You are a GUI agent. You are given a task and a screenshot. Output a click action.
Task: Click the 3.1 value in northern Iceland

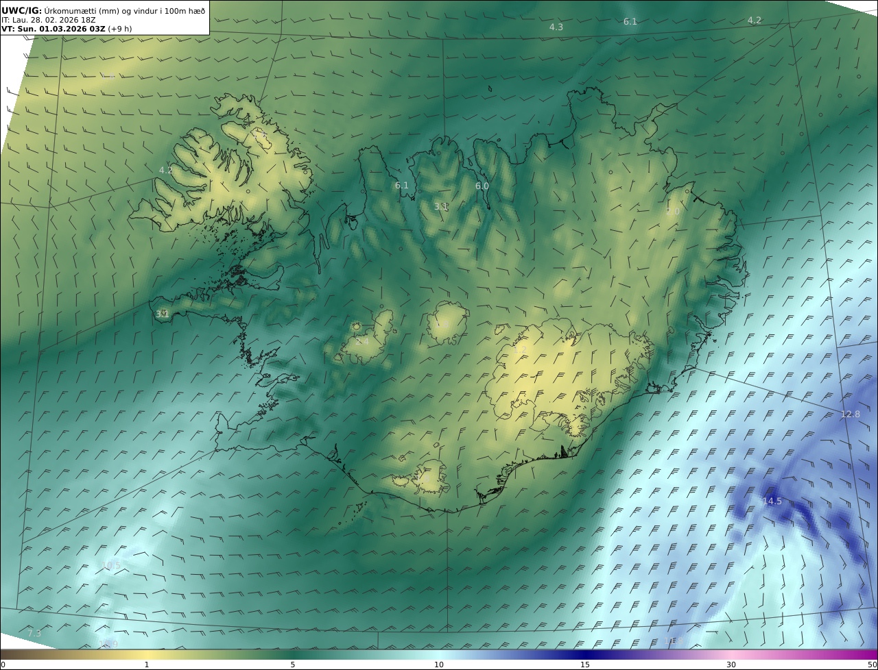tap(441, 206)
